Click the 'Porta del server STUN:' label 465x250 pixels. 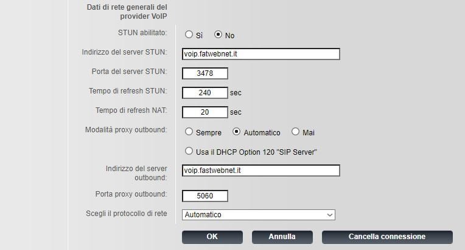[129, 72]
